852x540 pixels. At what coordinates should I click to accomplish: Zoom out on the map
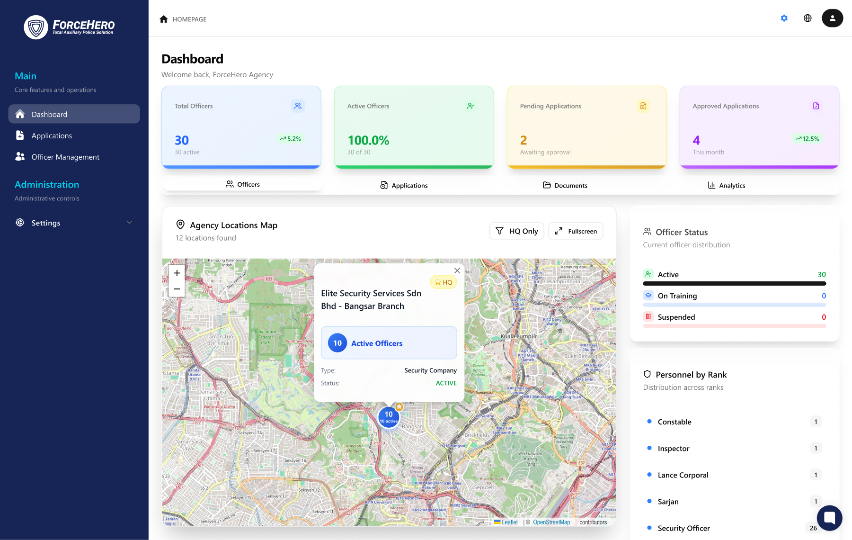(177, 289)
